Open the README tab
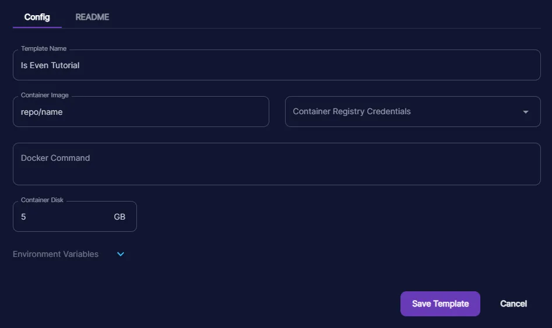The width and height of the screenshot is (552, 328). pos(92,17)
